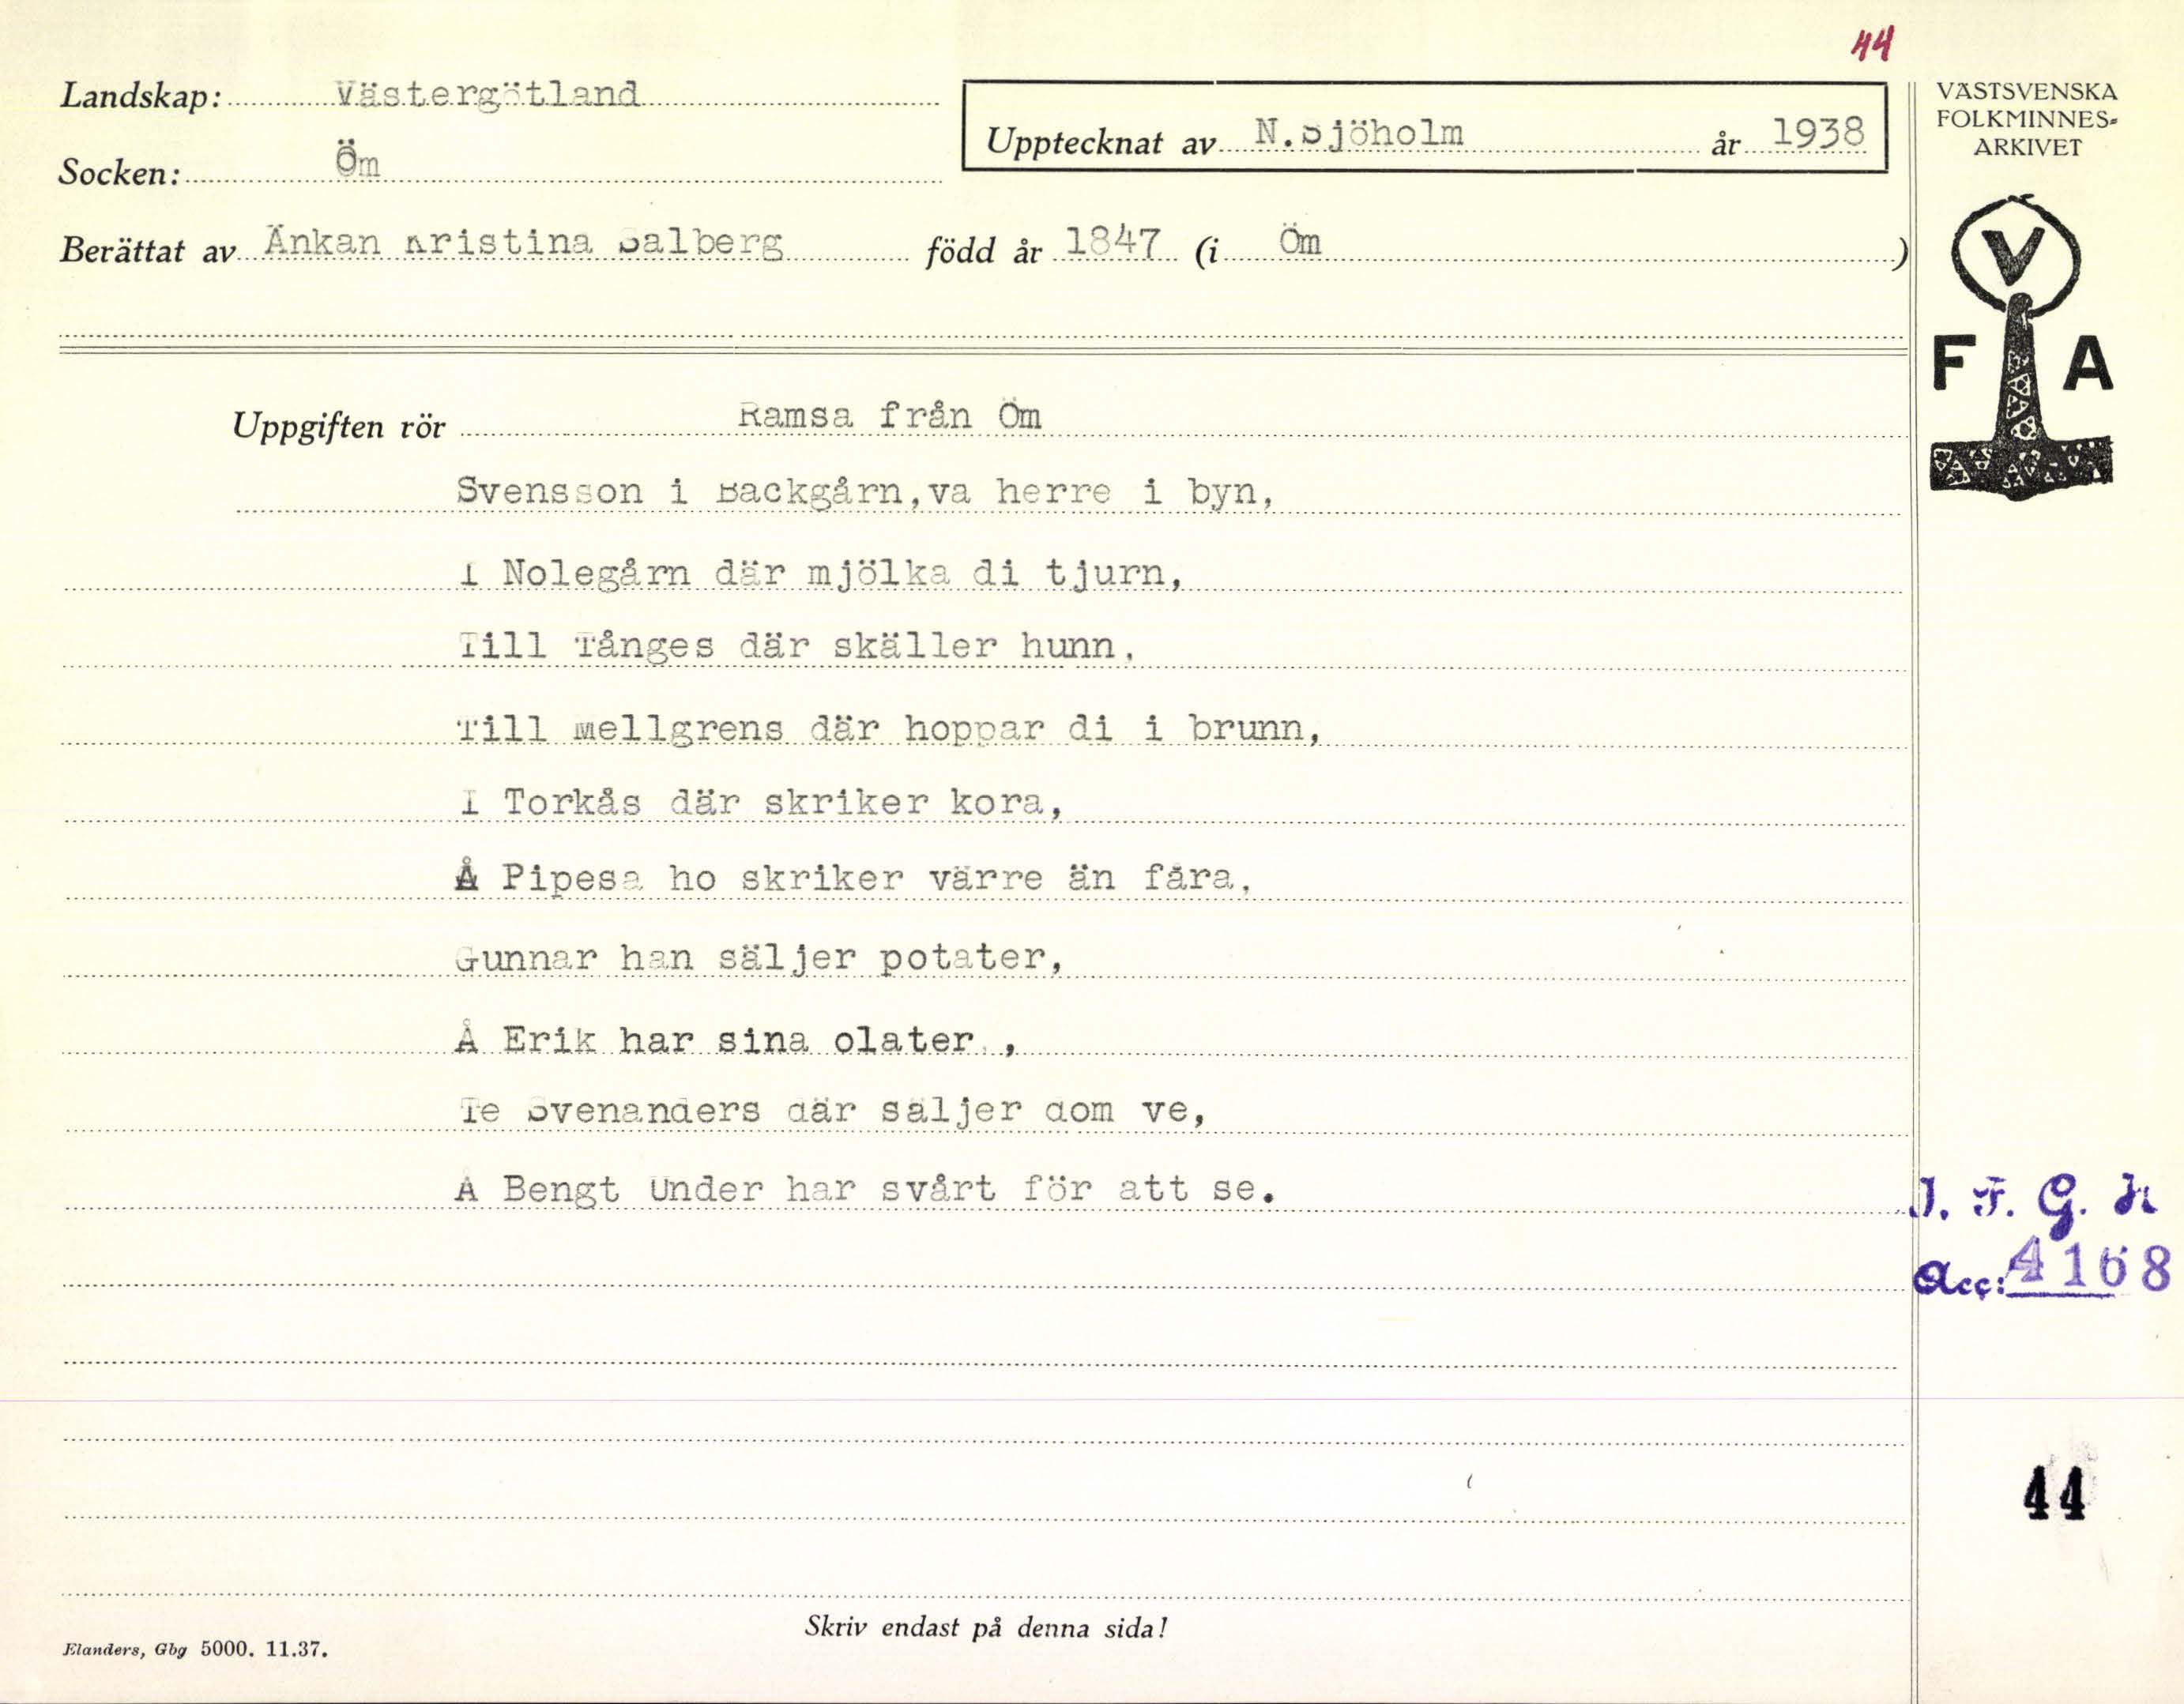Click the Skriv endast på denna sida note

click(x=985, y=1628)
